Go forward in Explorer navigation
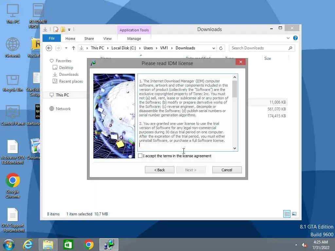The width and height of the screenshot is (335, 251). pos(58,48)
